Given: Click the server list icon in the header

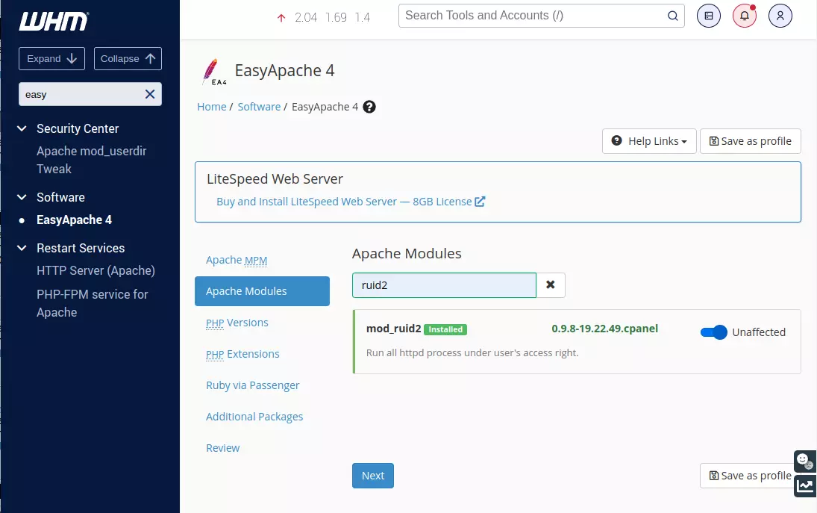Looking at the screenshot, I should coord(708,16).
